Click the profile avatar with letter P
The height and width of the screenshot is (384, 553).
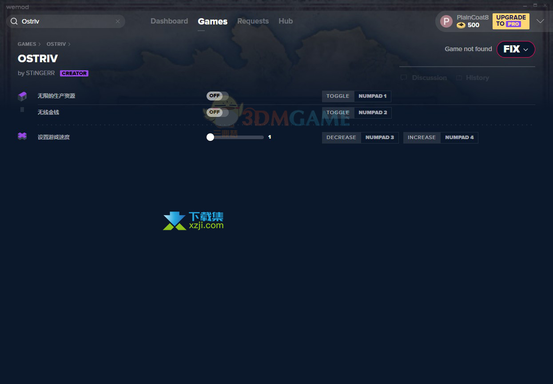446,21
